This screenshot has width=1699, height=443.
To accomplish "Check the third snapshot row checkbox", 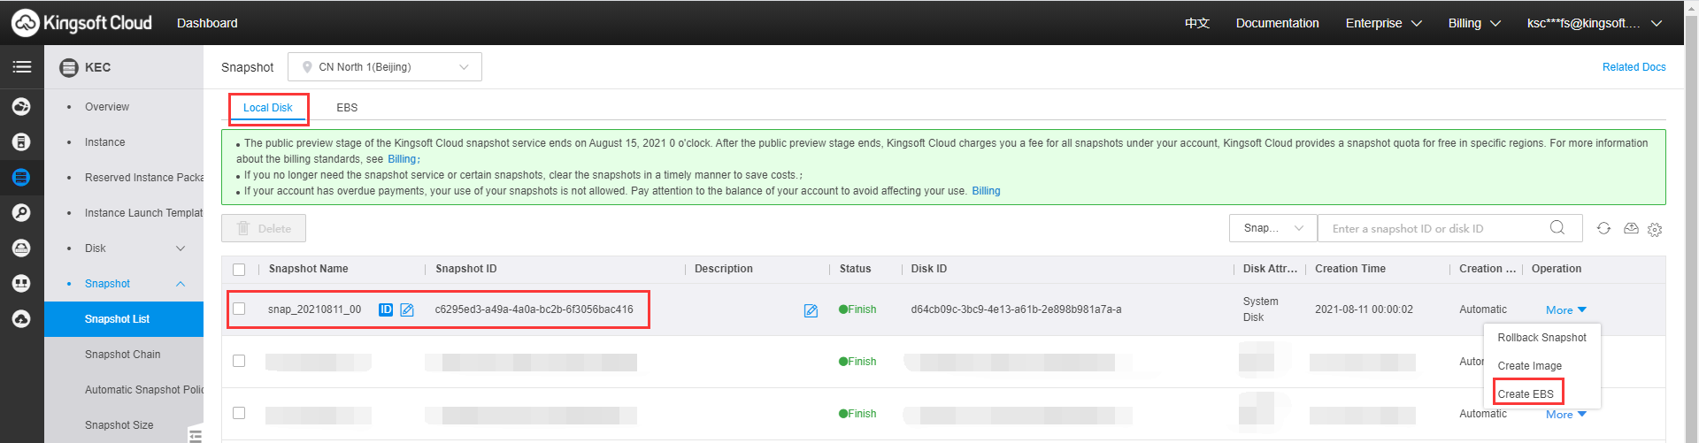I will (239, 413).
